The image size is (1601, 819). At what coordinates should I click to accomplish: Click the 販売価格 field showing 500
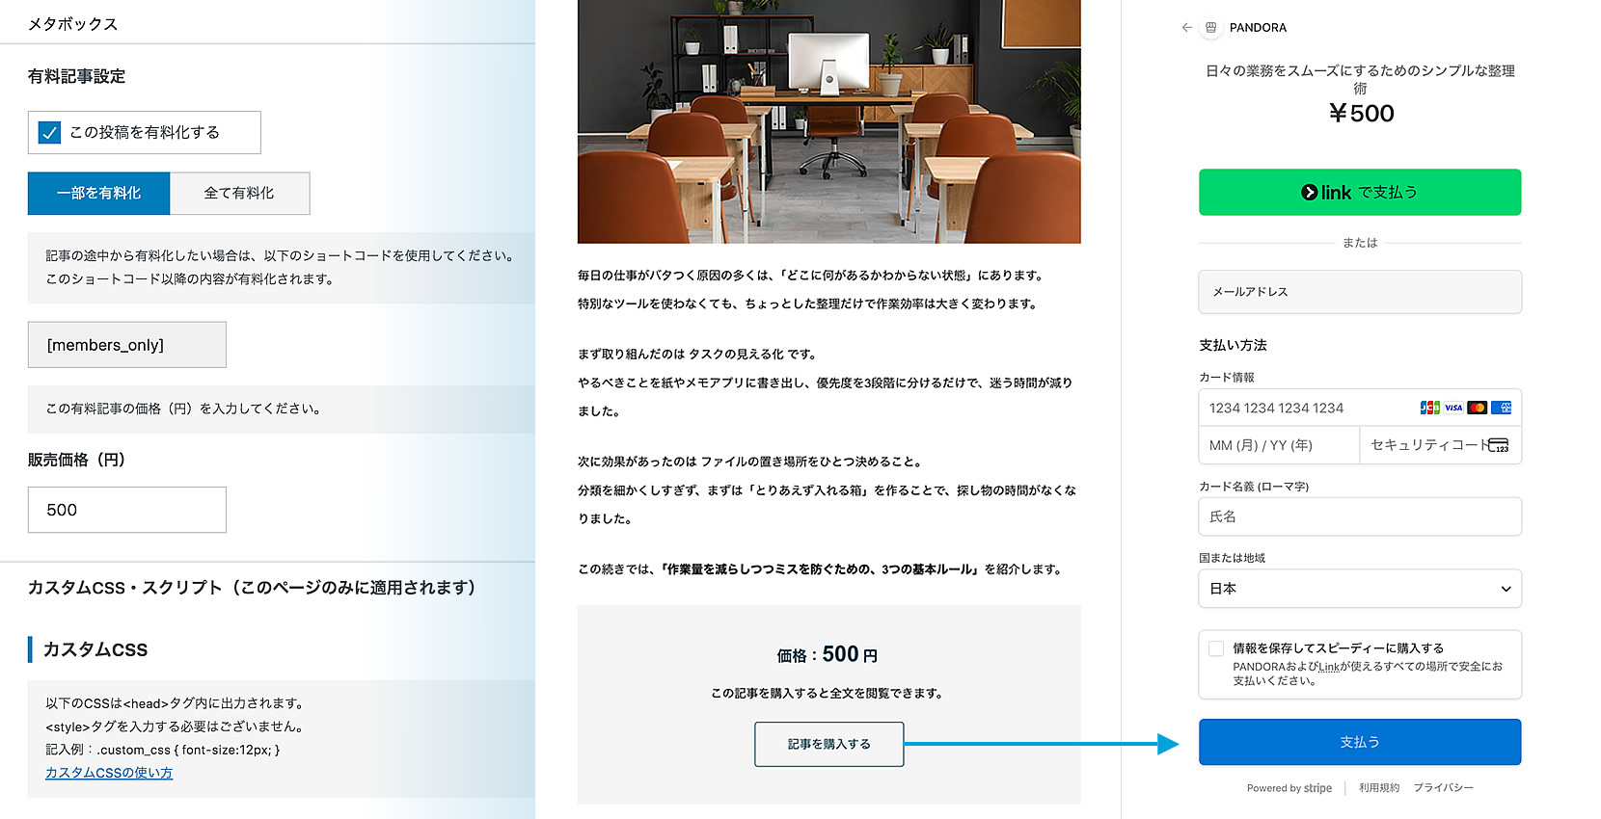pyautogui.click(x=127, y=510)
